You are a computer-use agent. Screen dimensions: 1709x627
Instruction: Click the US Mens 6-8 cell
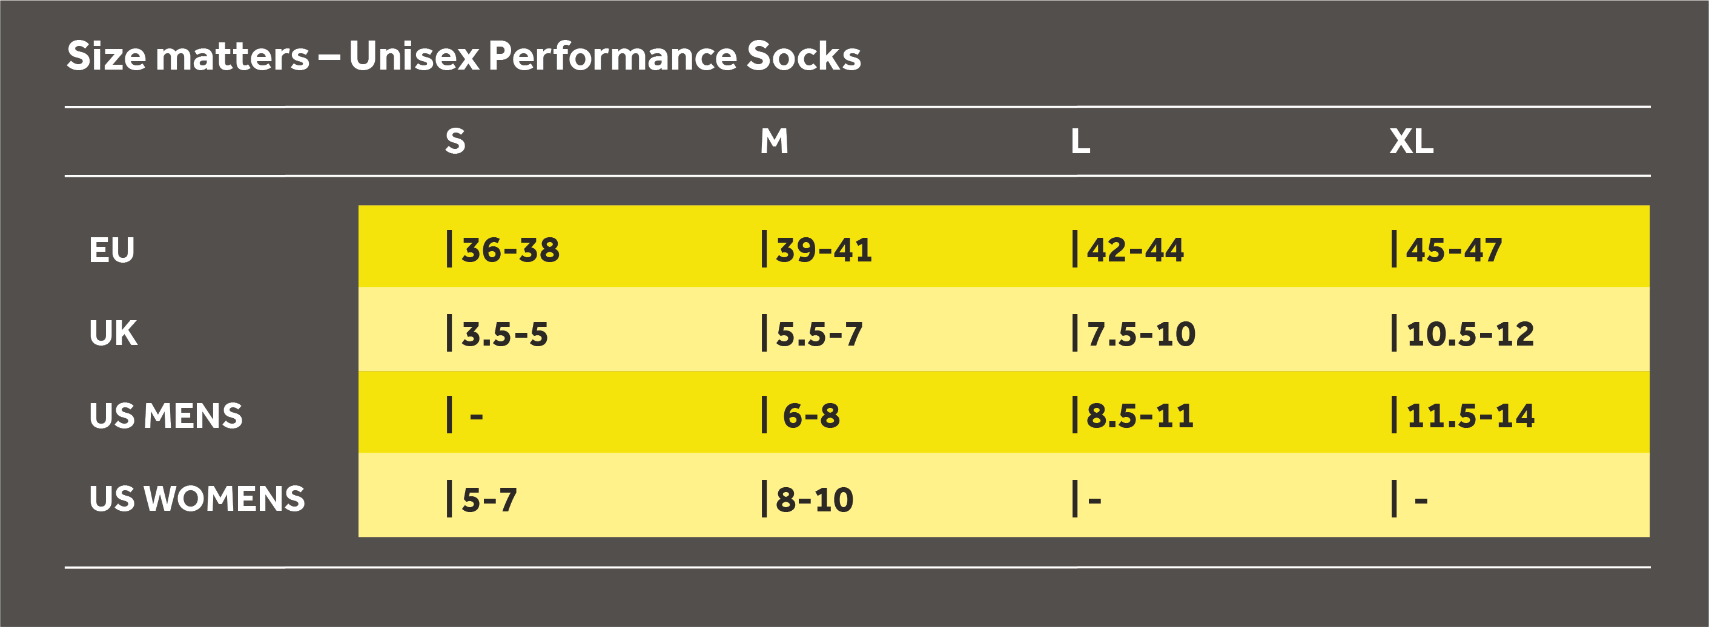point(811,416)
